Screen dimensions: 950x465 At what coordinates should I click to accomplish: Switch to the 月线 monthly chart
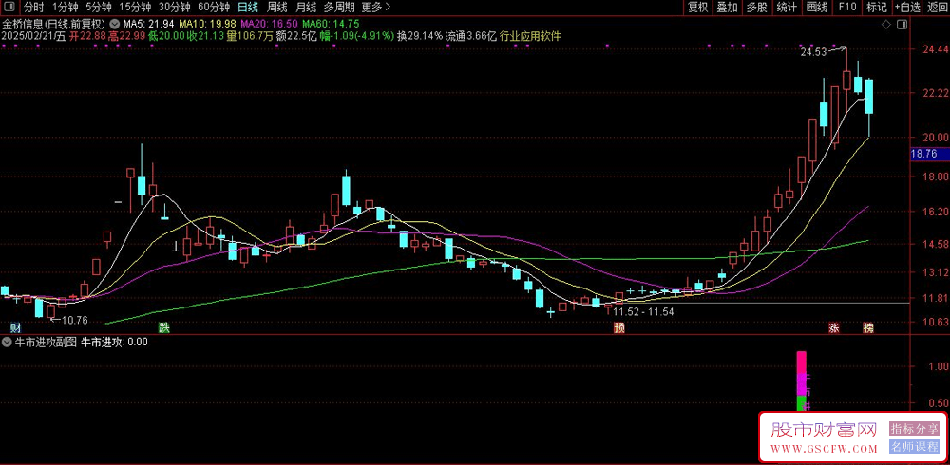pos(306,8)
